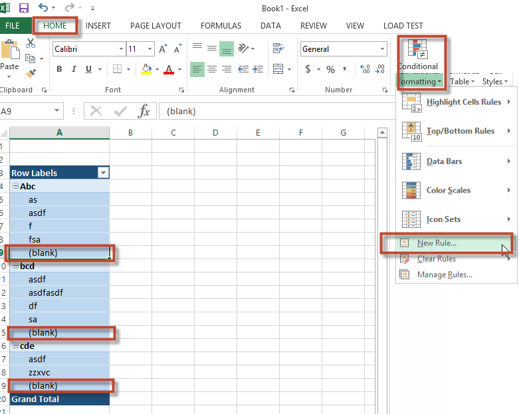Viewport: 519px width, 414px height.
Task: Click the Insert Function fx icon
Action: [144, 111]
